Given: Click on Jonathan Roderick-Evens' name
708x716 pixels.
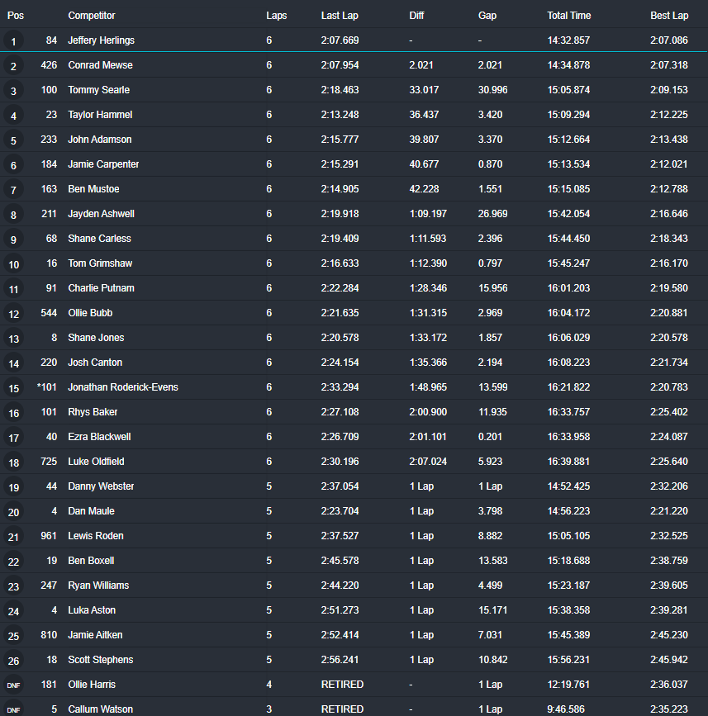Looking at the screenshot, I should tap(122, 387).
